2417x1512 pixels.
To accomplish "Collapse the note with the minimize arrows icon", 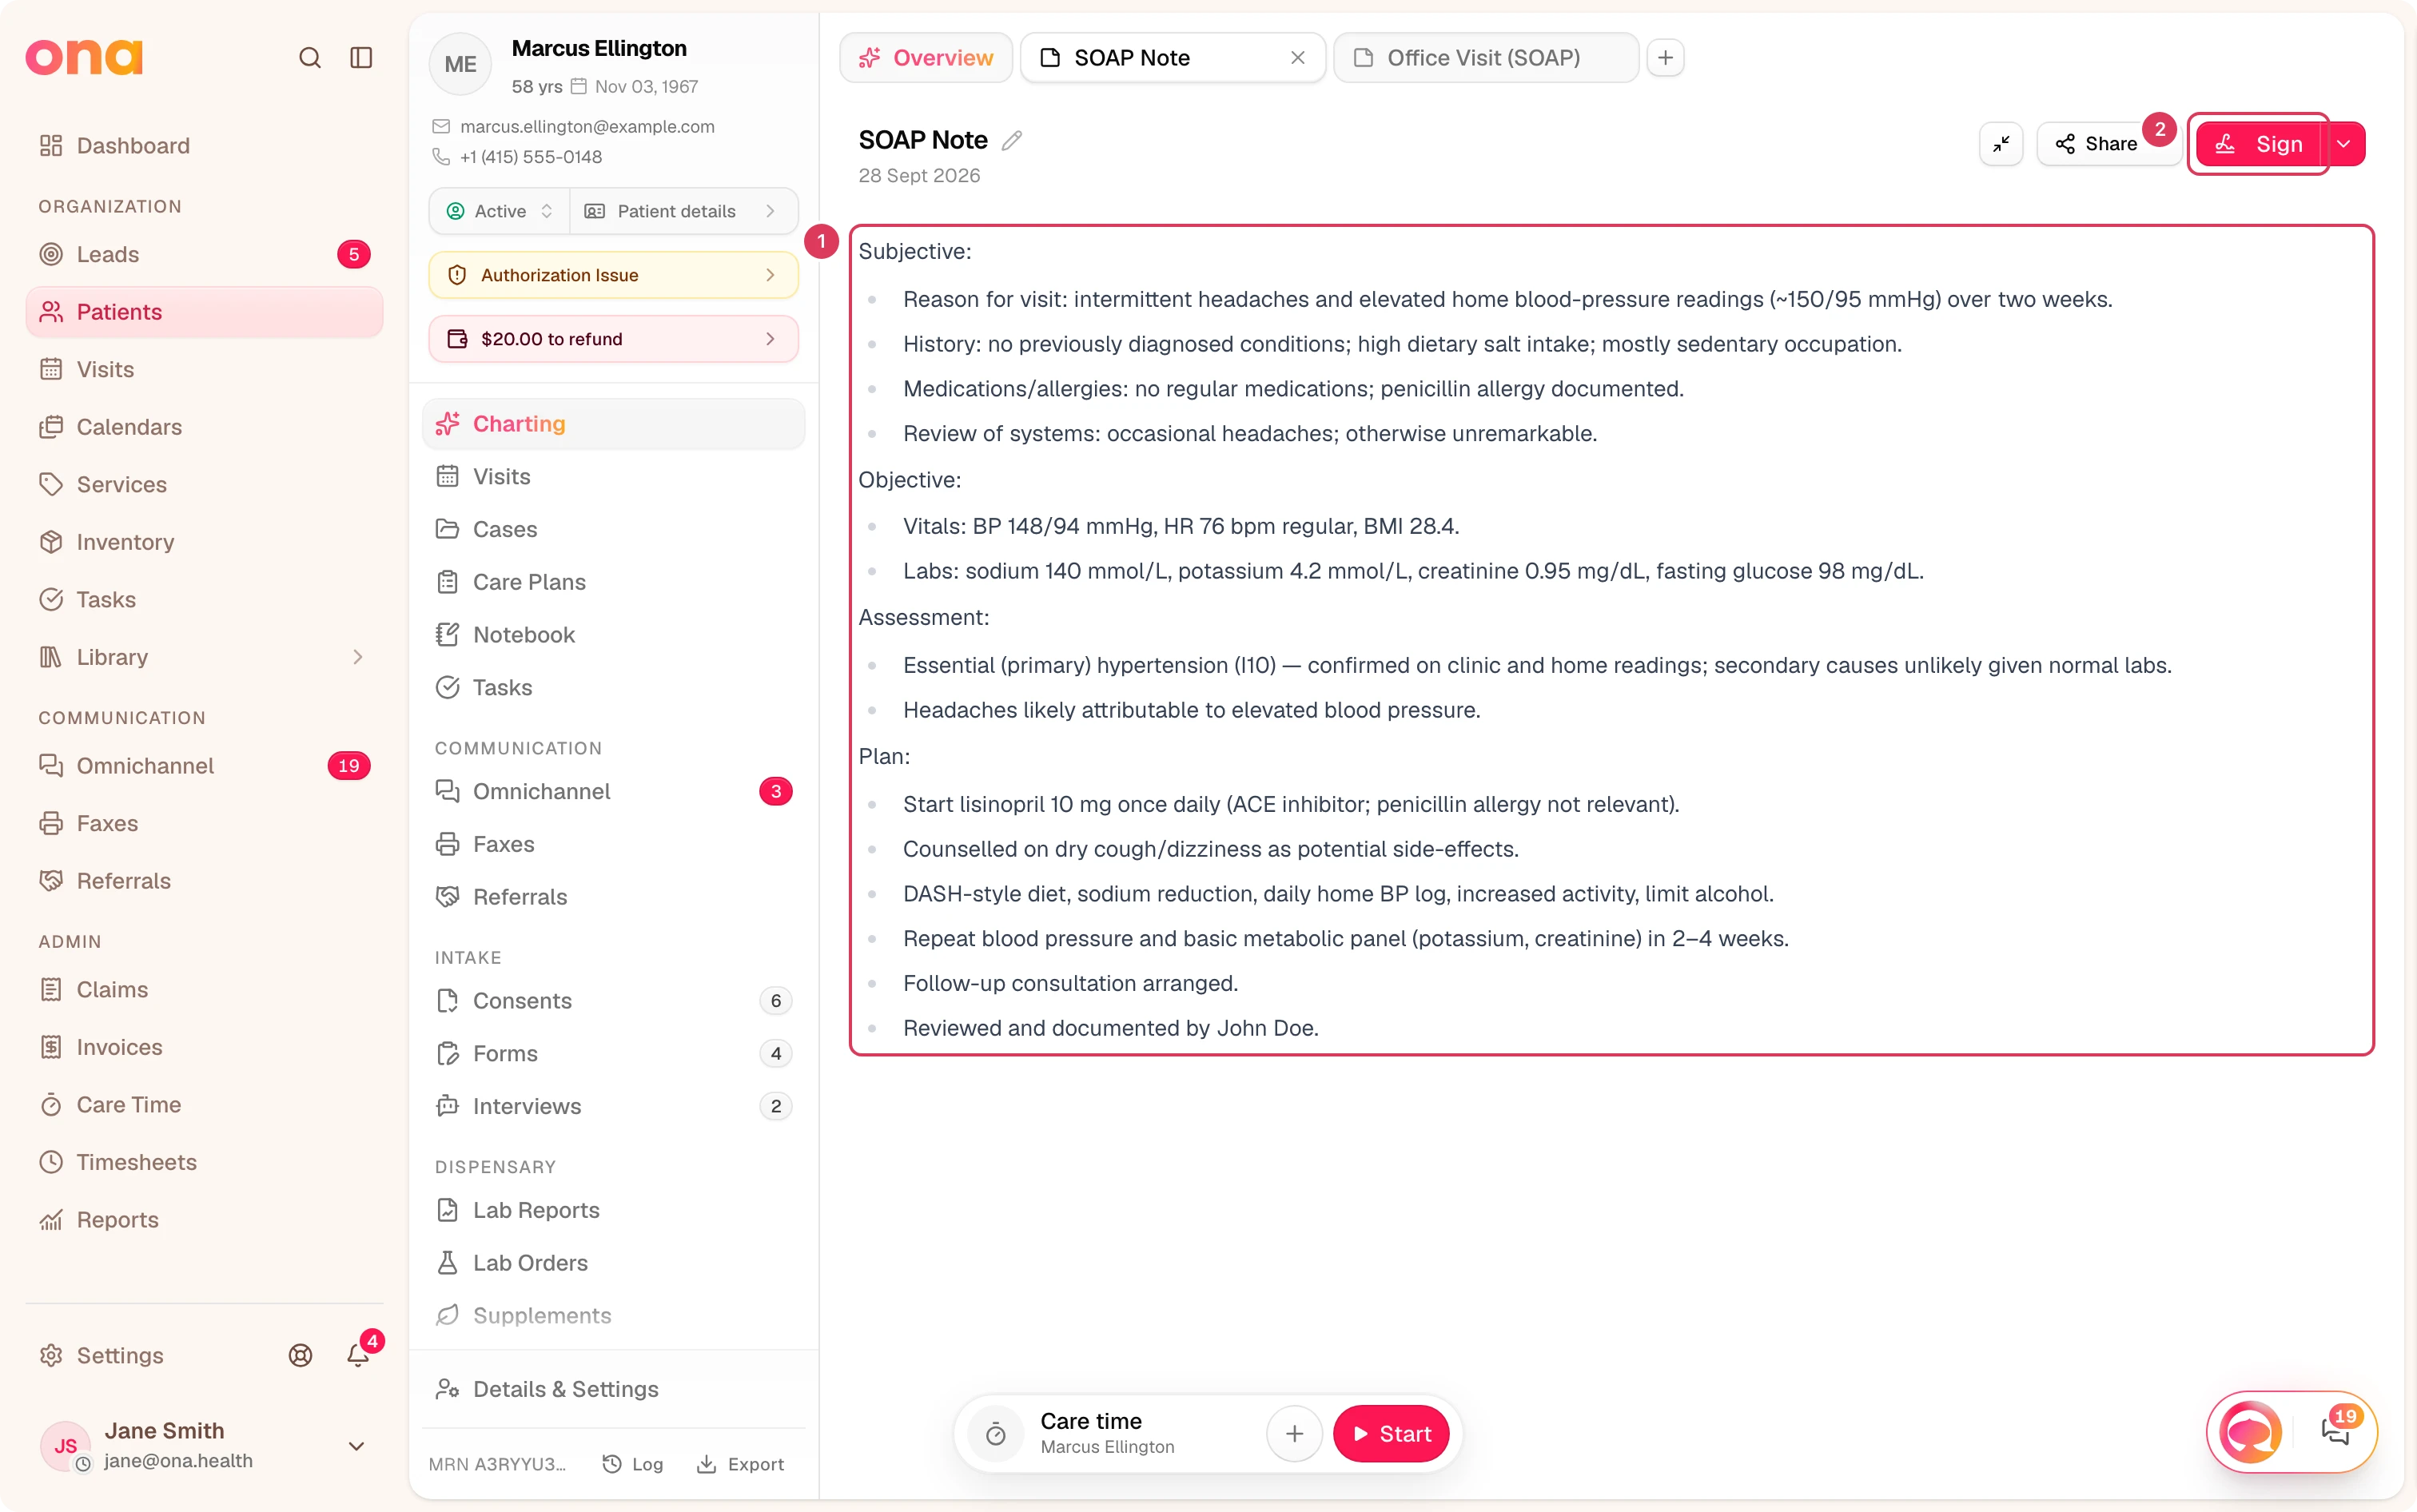I will point(2001,144).
